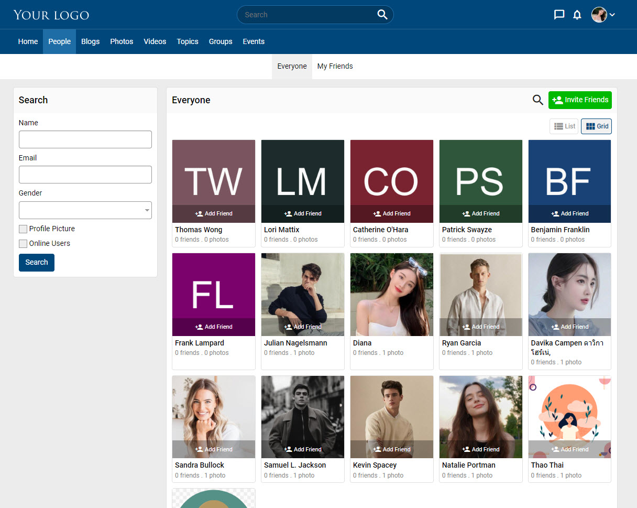Click the Your Logo site logo
Image resolution: width=637 pixels, height=508 pixels.
coord(51,15)
